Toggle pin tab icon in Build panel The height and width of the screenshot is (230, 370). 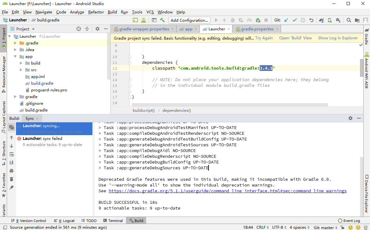click(x=11, y=188)
